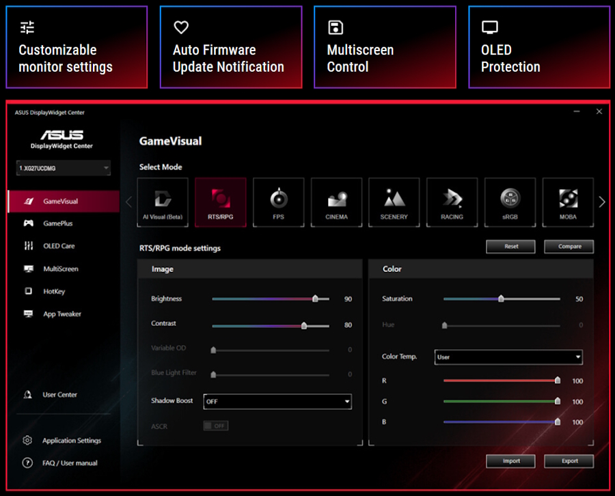Click the Import button
This screenshot has height=496, width=615.
[x=510, y=461]
